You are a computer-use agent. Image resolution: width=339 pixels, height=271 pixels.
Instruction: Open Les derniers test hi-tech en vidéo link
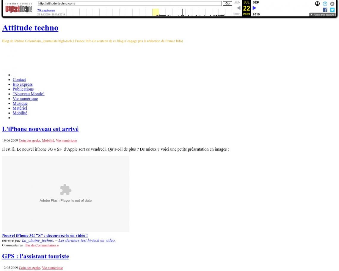pos(87,240)
